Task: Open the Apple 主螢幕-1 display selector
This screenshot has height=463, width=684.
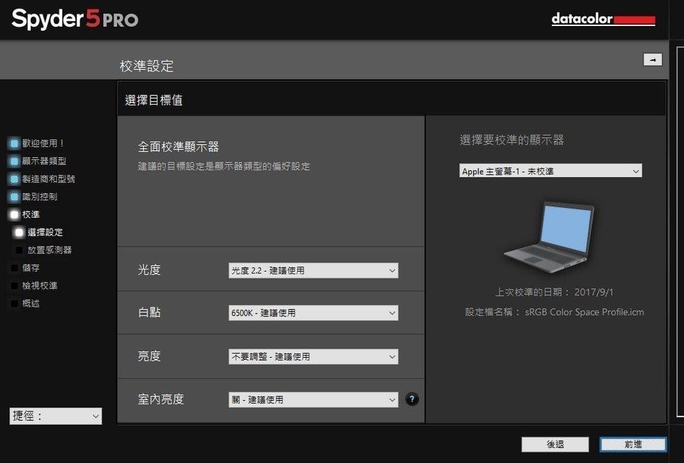Action: [x=550, y=171]
